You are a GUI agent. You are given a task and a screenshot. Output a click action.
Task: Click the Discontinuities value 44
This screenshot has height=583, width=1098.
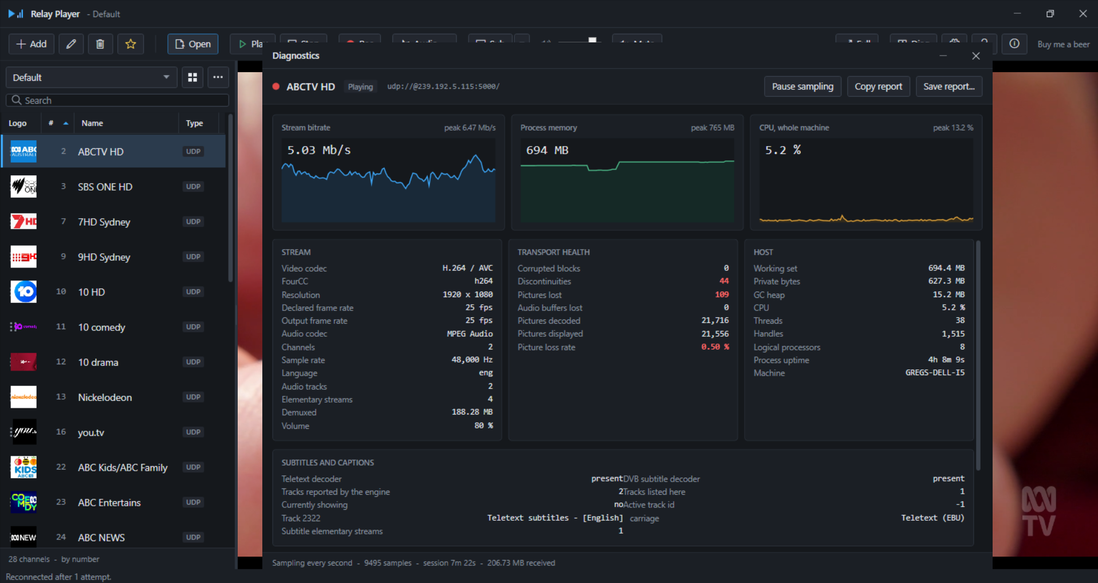point(724,281)
